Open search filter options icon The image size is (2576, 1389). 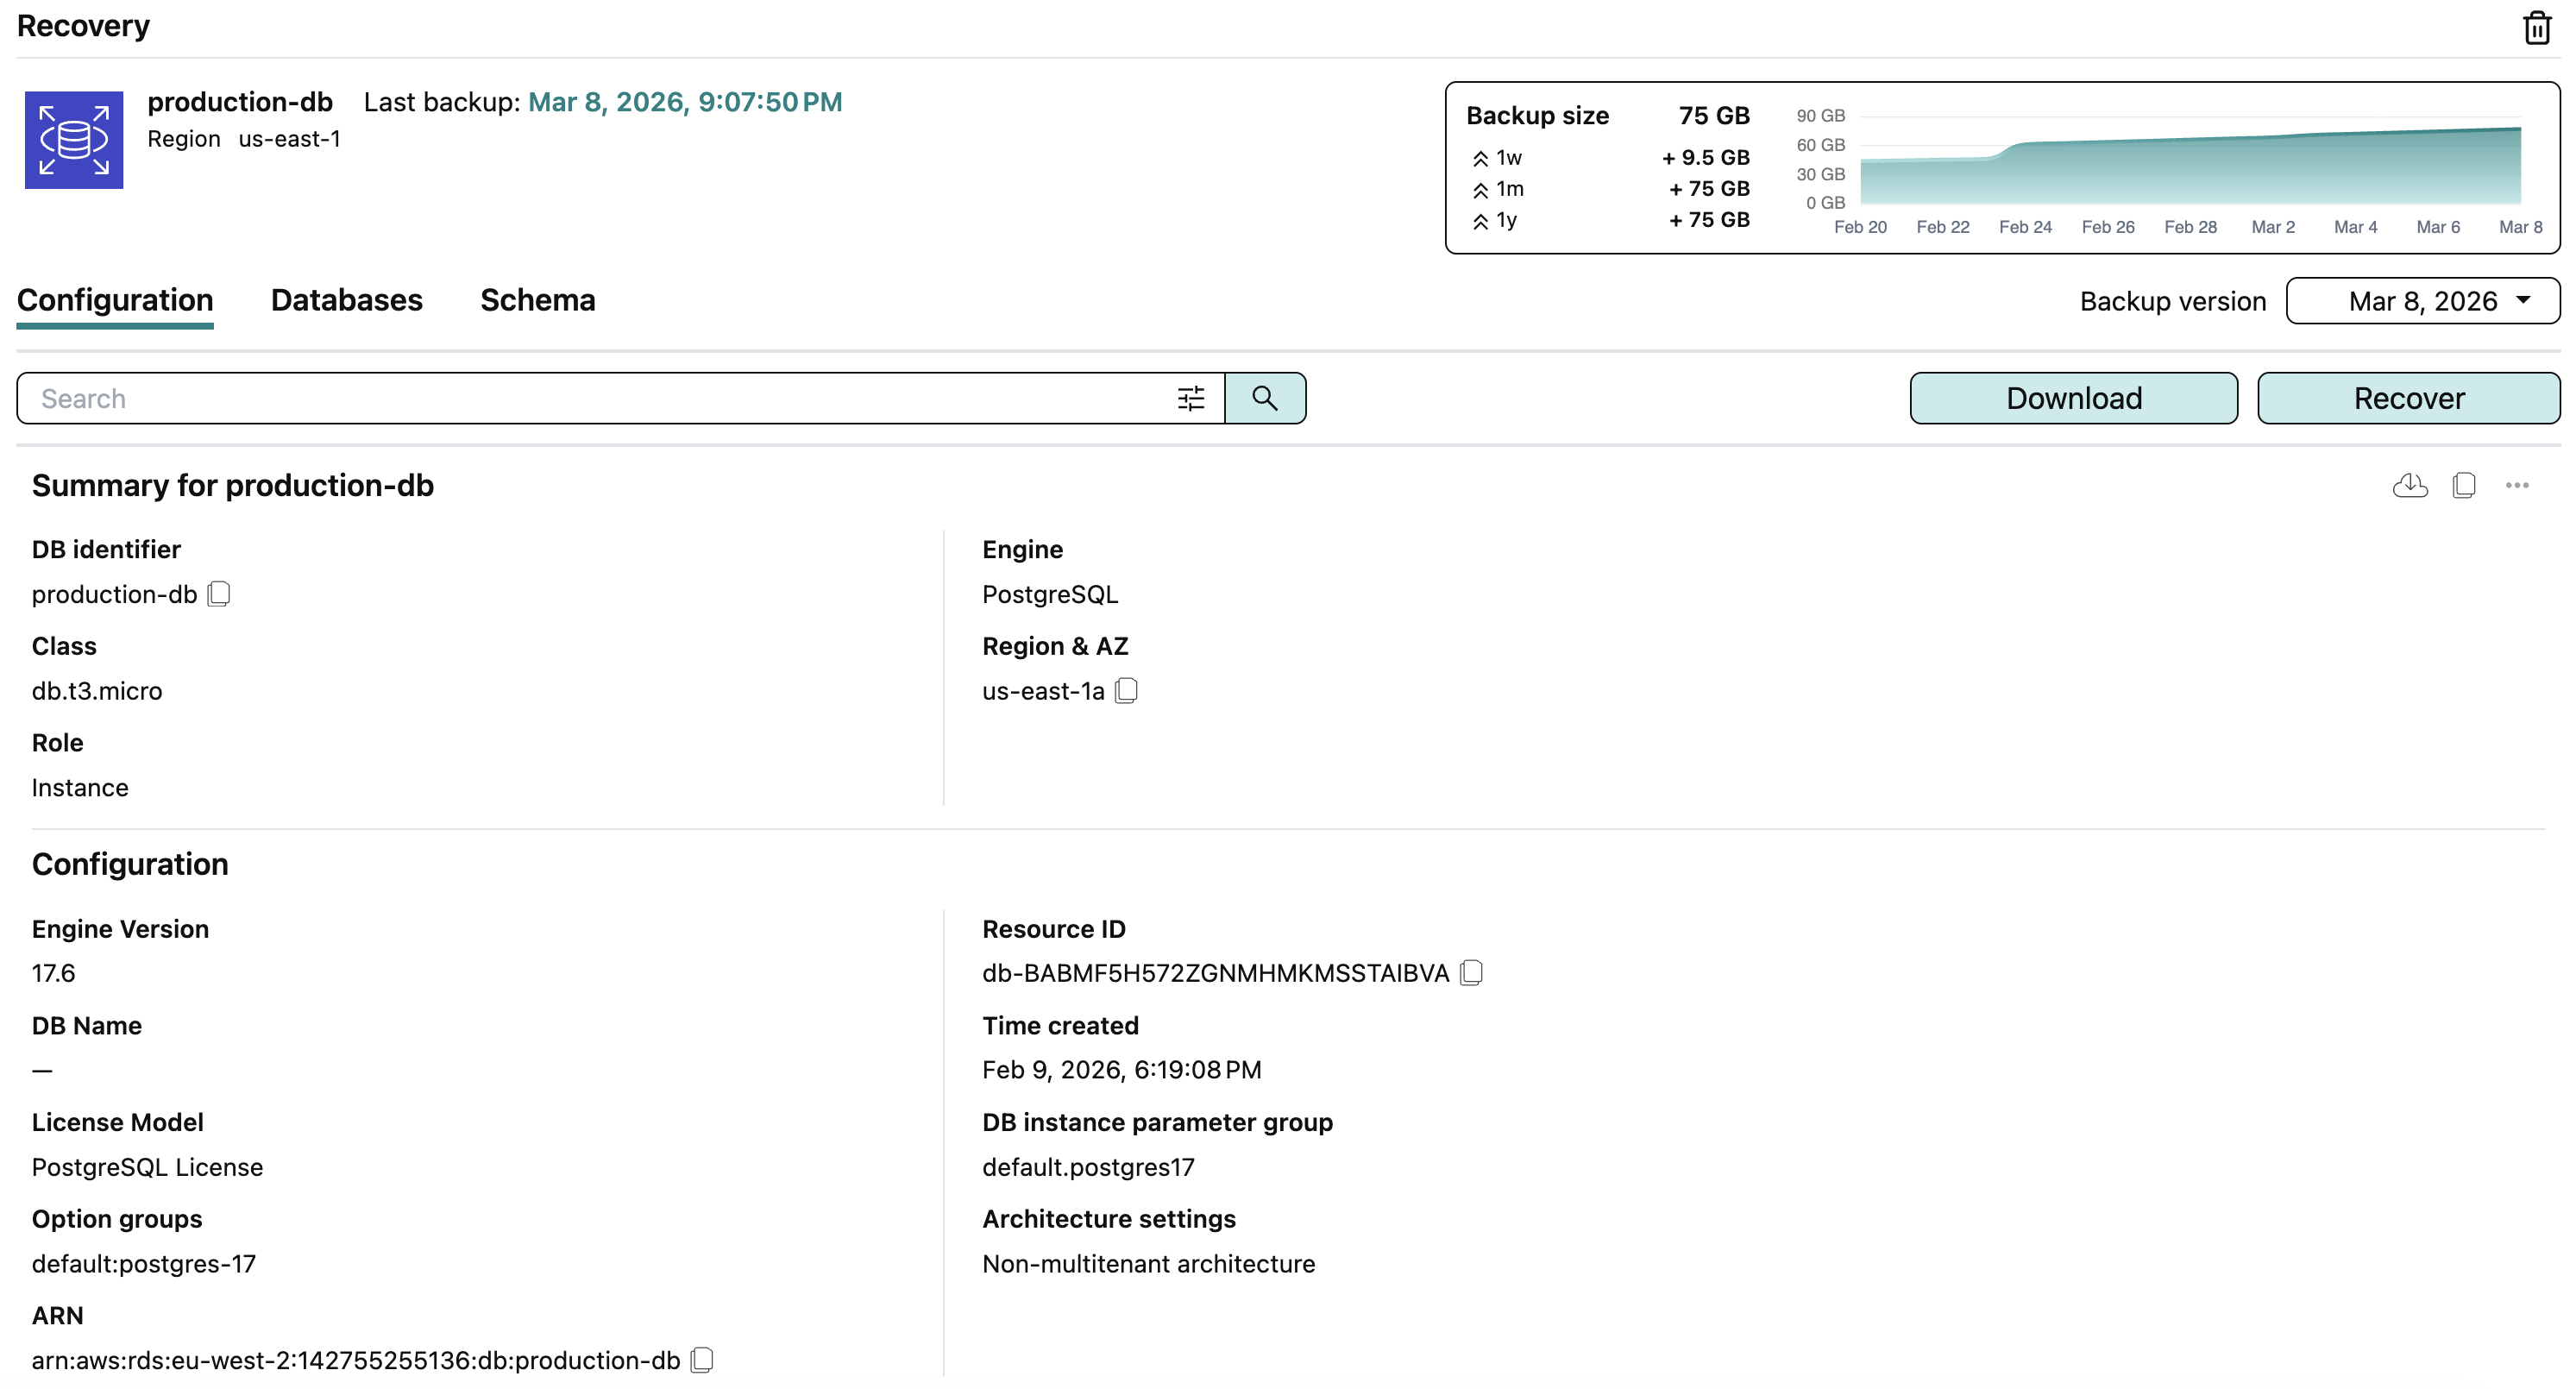(1190, 399)
